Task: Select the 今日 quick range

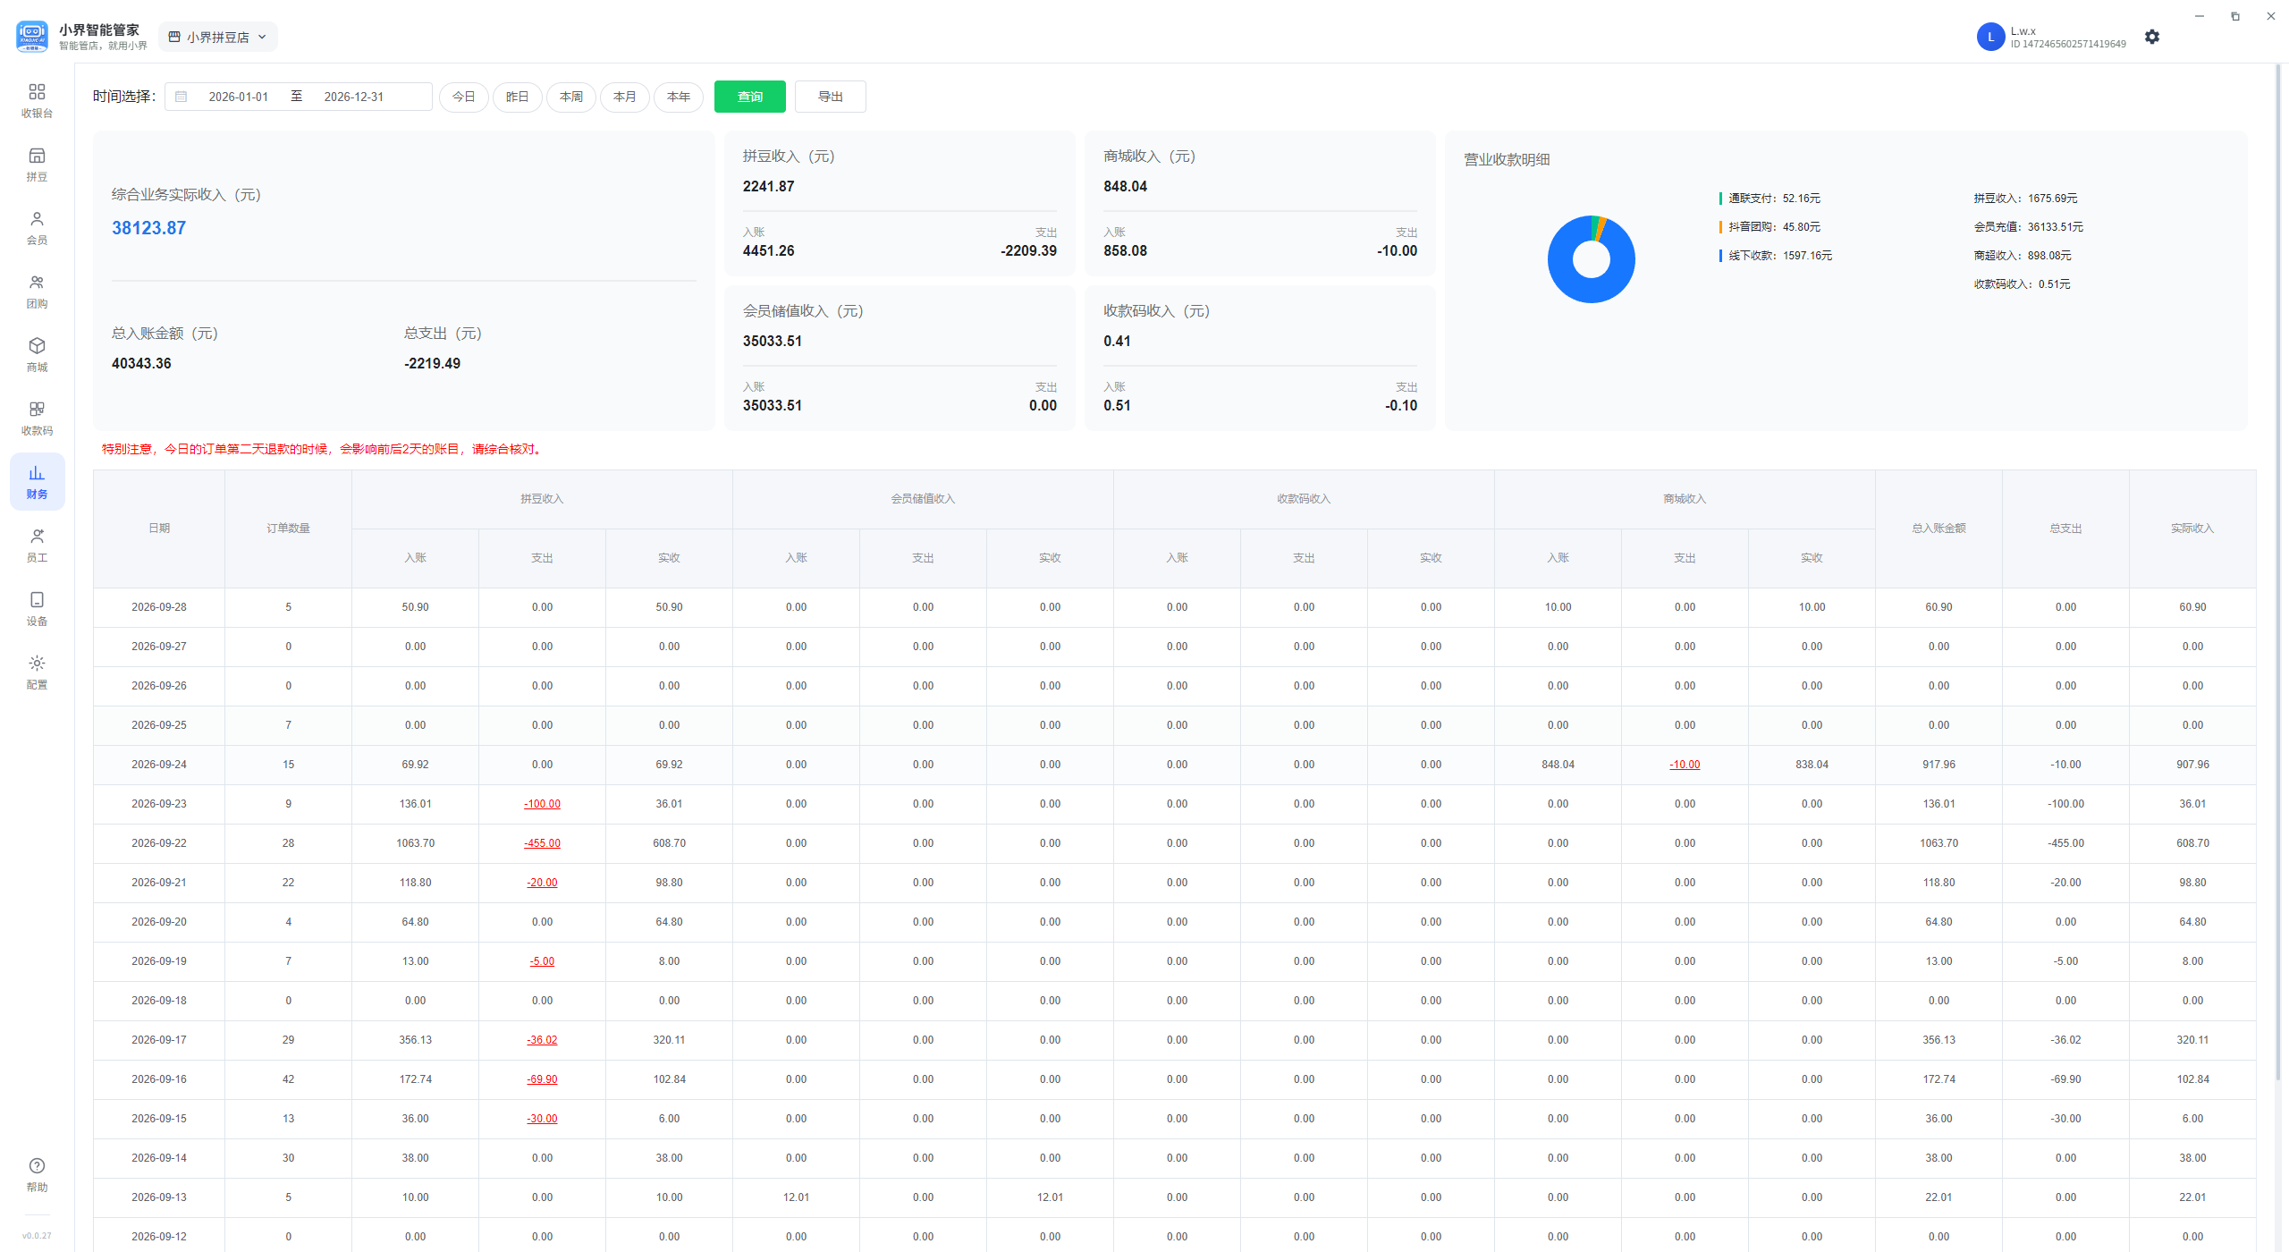Action: point(463,97)
